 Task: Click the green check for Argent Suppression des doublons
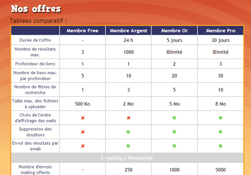128,132
